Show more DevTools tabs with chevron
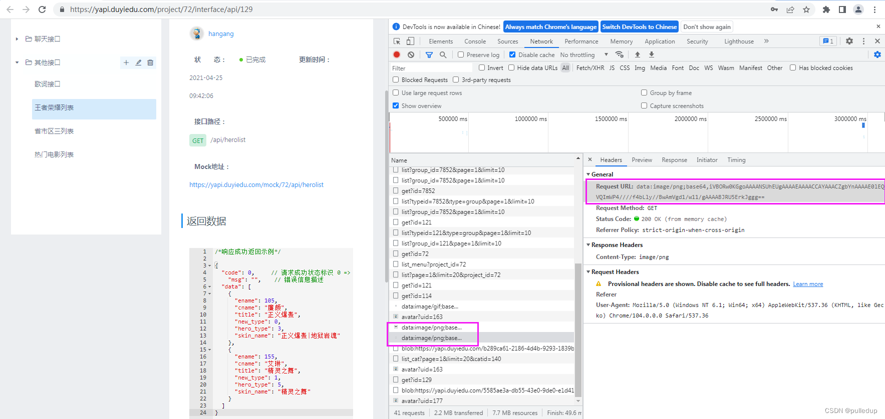Viewport: 885px width, 419px height. (766, 41)
